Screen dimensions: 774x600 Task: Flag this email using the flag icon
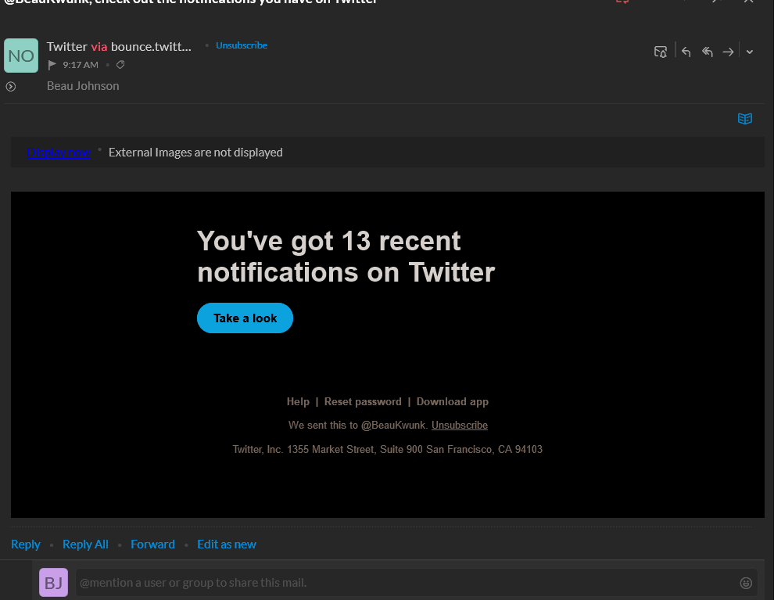coord(52,65)
